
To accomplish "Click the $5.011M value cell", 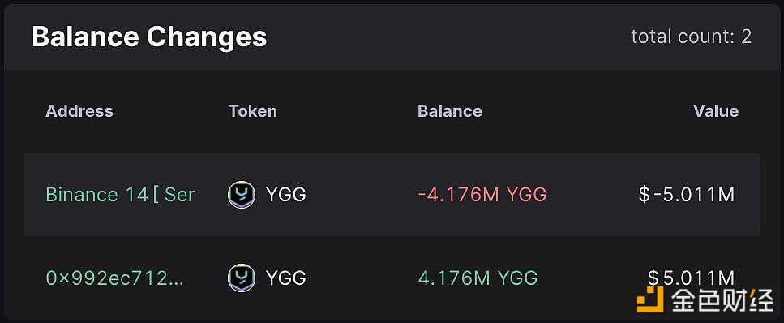I will point(691,278).
